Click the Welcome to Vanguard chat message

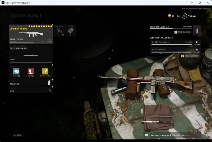click(169, 135)
